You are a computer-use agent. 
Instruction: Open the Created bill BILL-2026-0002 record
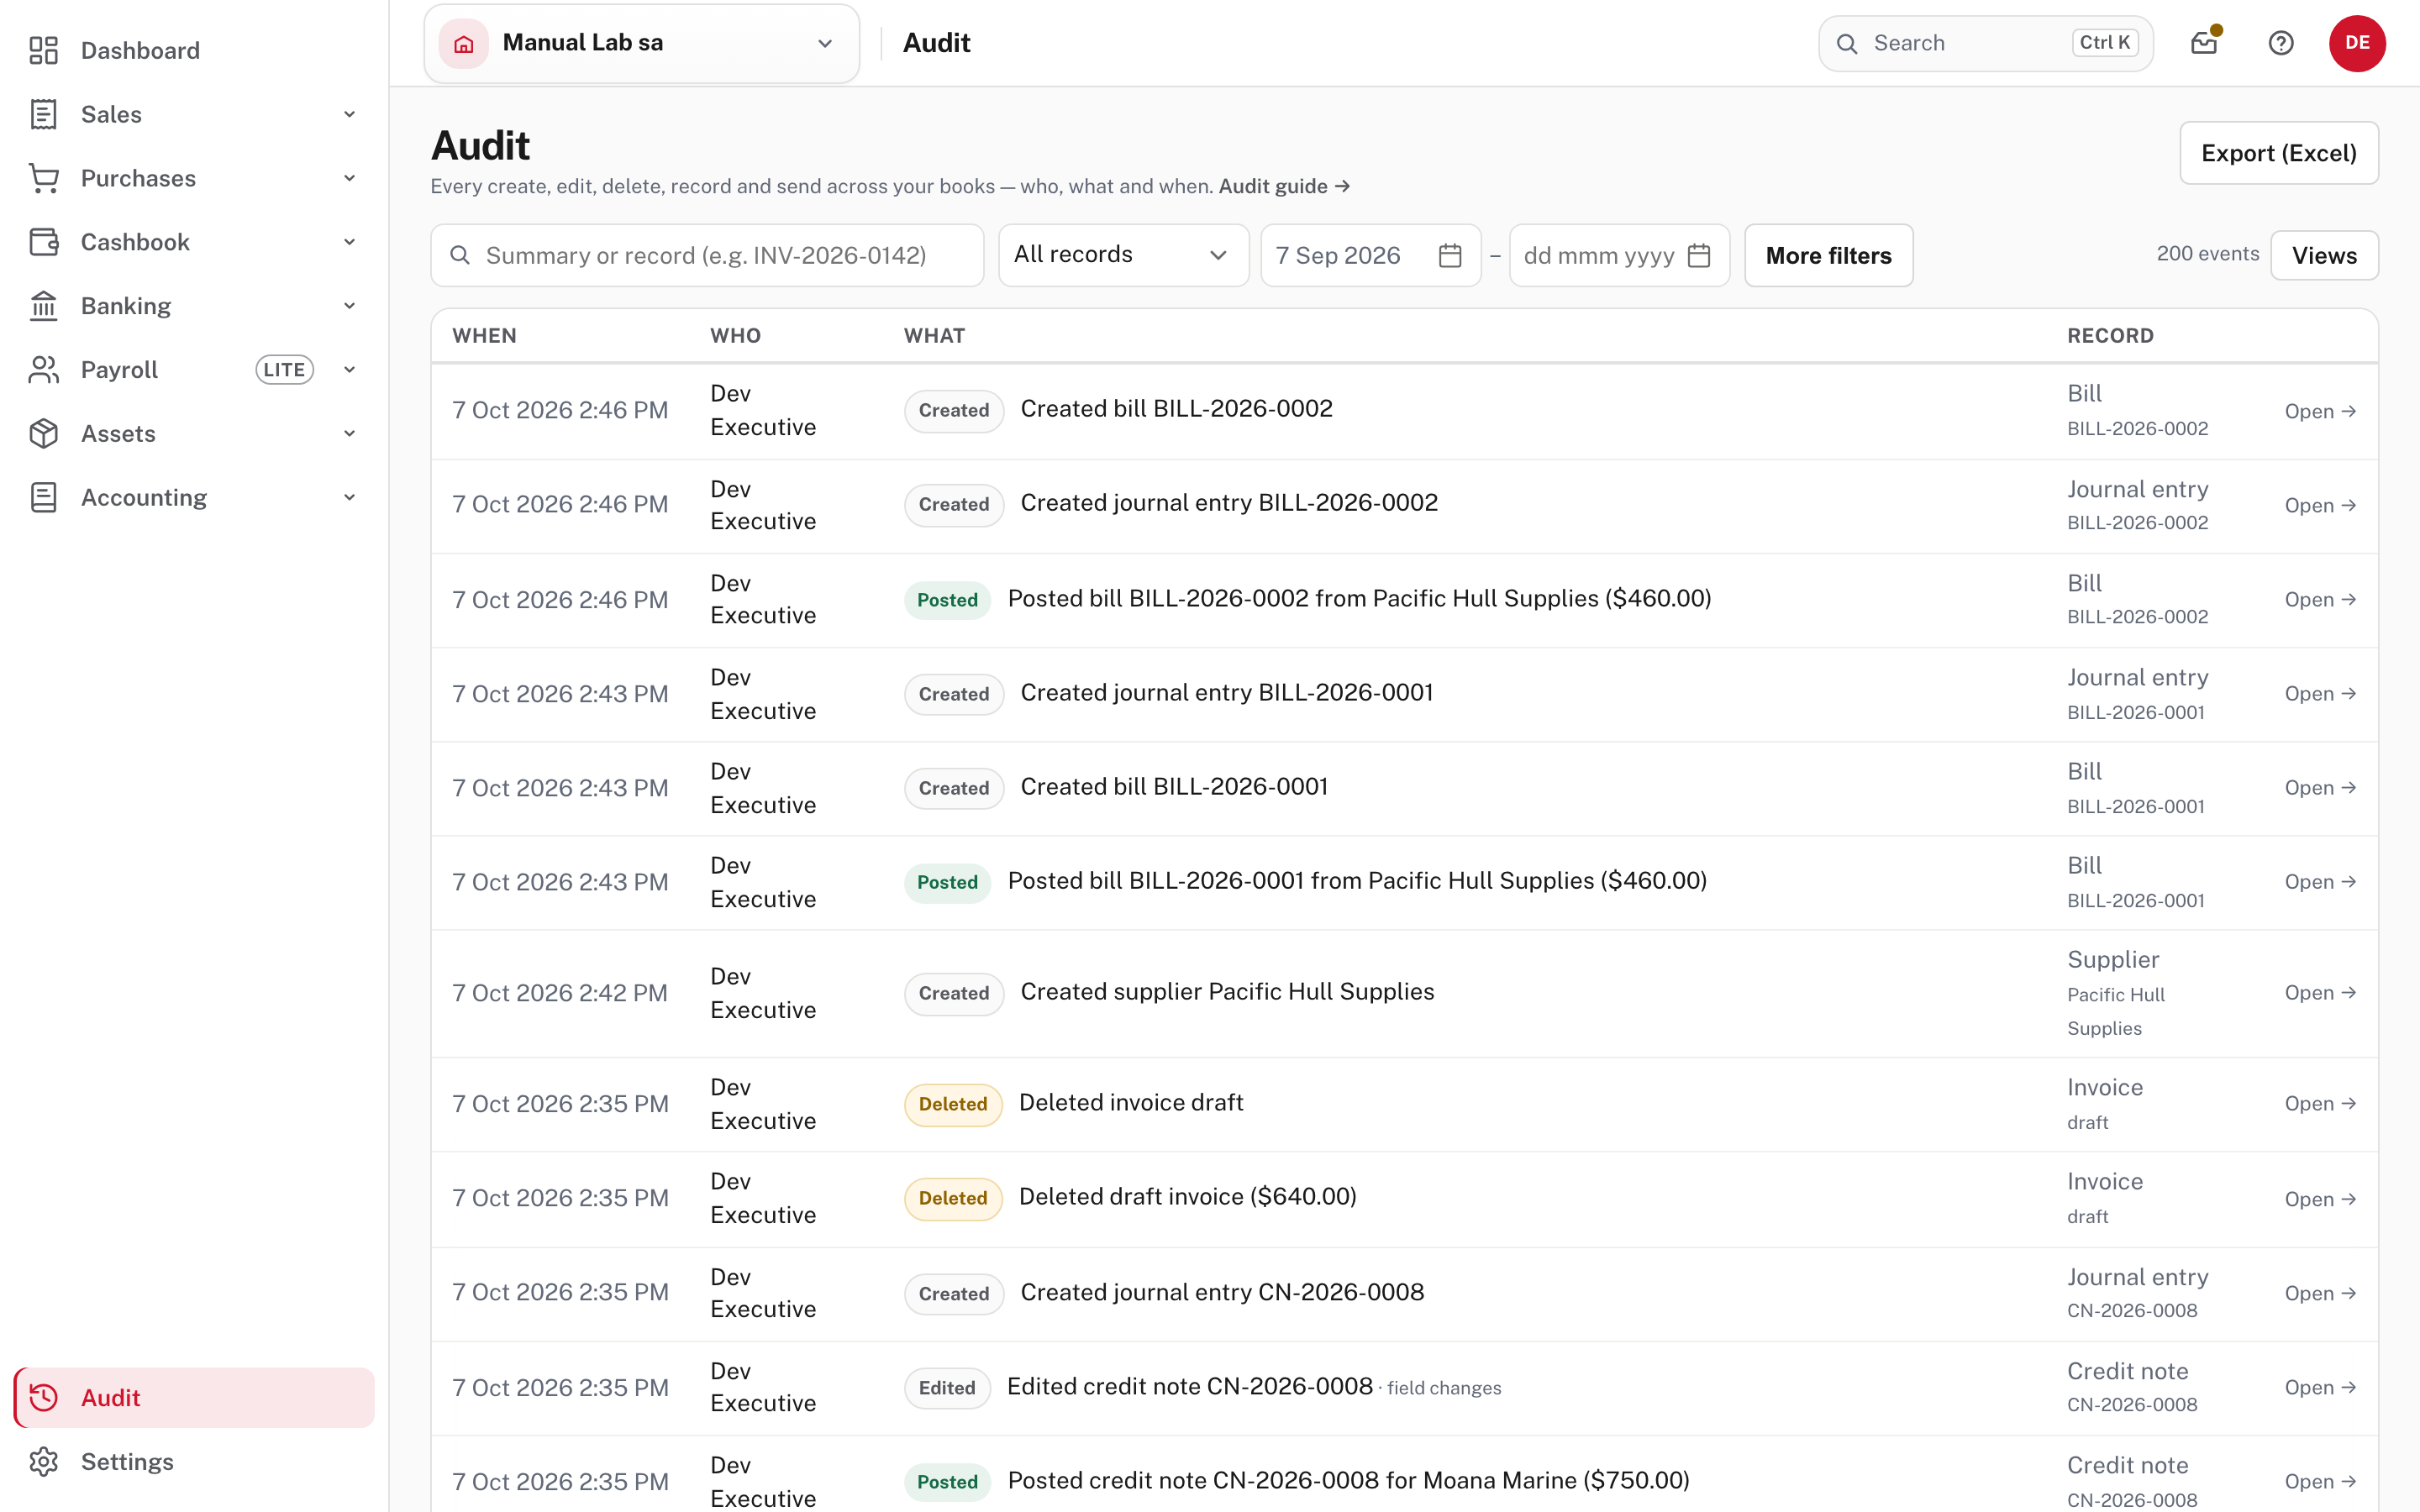coord(2320,411)
